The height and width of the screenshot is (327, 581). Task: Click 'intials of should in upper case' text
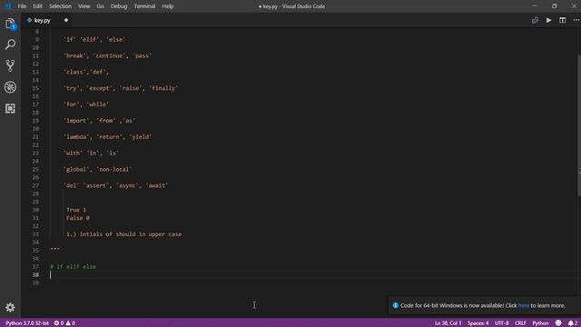coord(131,234)
